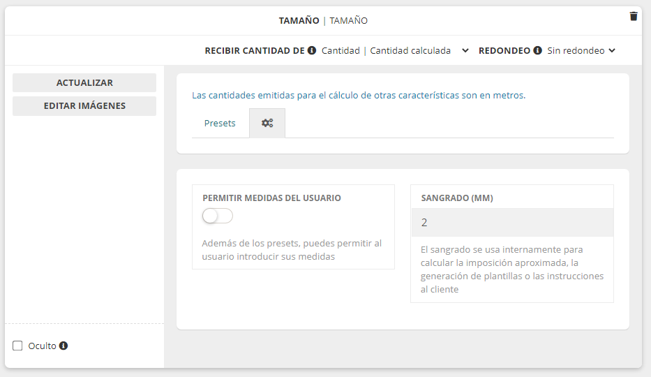The width and height of the screenshot is (651, 377).
Task: Click the Sangrado (MM) heading
Action: (457, 198)
